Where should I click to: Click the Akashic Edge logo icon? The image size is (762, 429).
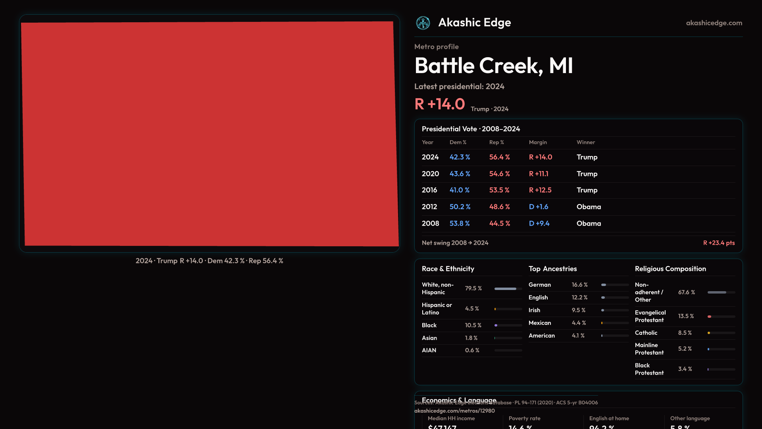pos(423,23)
